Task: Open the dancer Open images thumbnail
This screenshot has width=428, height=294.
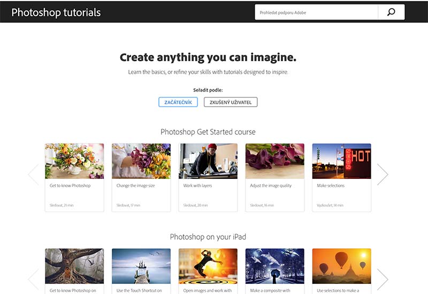Action: pyautogui.click(x=208, y=266)
